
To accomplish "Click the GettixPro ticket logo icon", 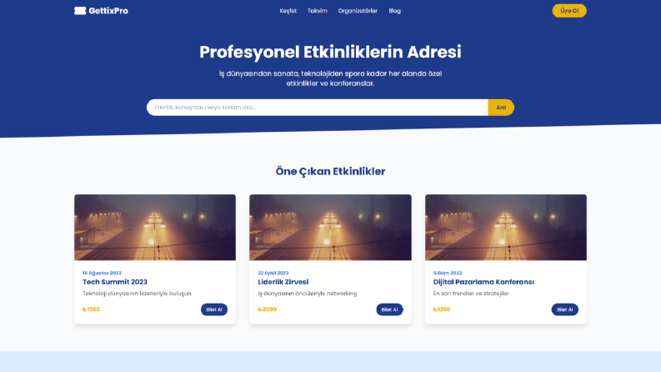I will (x=80, y=11).
